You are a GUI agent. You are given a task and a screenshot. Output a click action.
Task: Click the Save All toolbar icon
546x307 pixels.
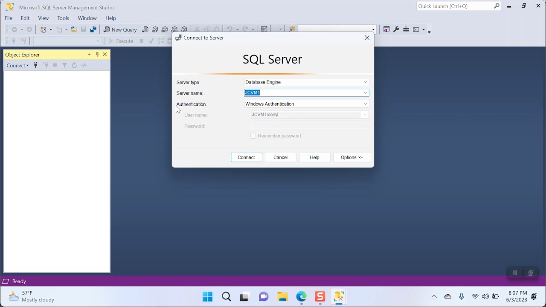coord(93,29)
